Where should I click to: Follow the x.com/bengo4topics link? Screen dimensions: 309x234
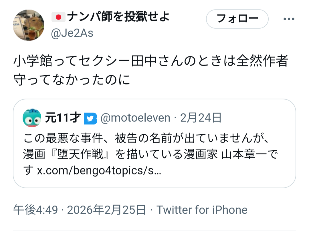pos(99,171)
